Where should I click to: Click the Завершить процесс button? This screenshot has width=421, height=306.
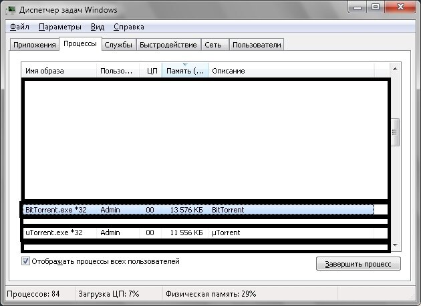[358, 264]
